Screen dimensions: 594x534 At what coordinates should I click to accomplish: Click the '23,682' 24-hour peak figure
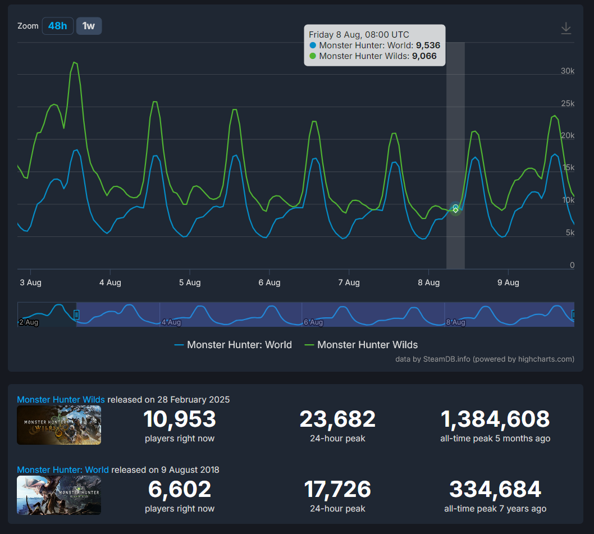337,419
